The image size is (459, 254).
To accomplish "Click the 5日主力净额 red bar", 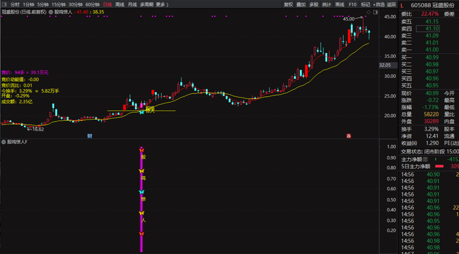I will click(x=439, y=166).
